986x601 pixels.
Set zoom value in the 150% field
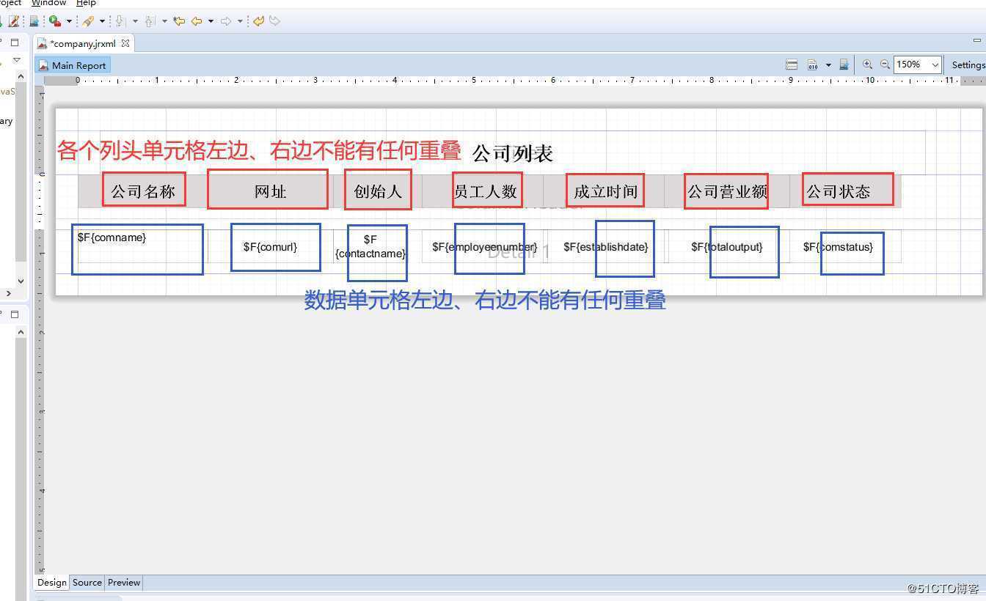tap(910, 64)
